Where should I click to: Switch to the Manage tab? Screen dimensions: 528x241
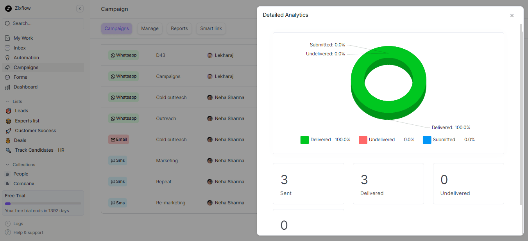click(150, 28)
